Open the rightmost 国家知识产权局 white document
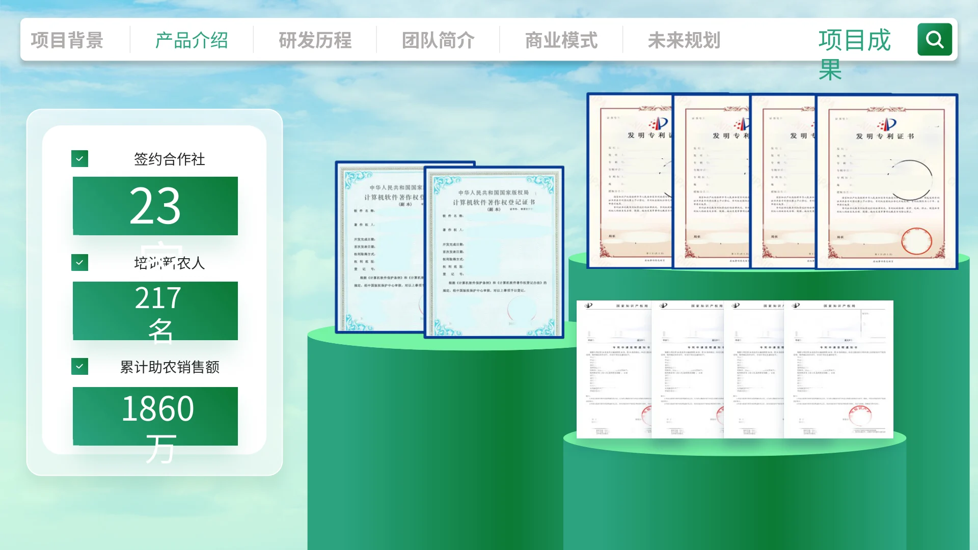This screenshot has height=550, width=978. pos(838,369)
